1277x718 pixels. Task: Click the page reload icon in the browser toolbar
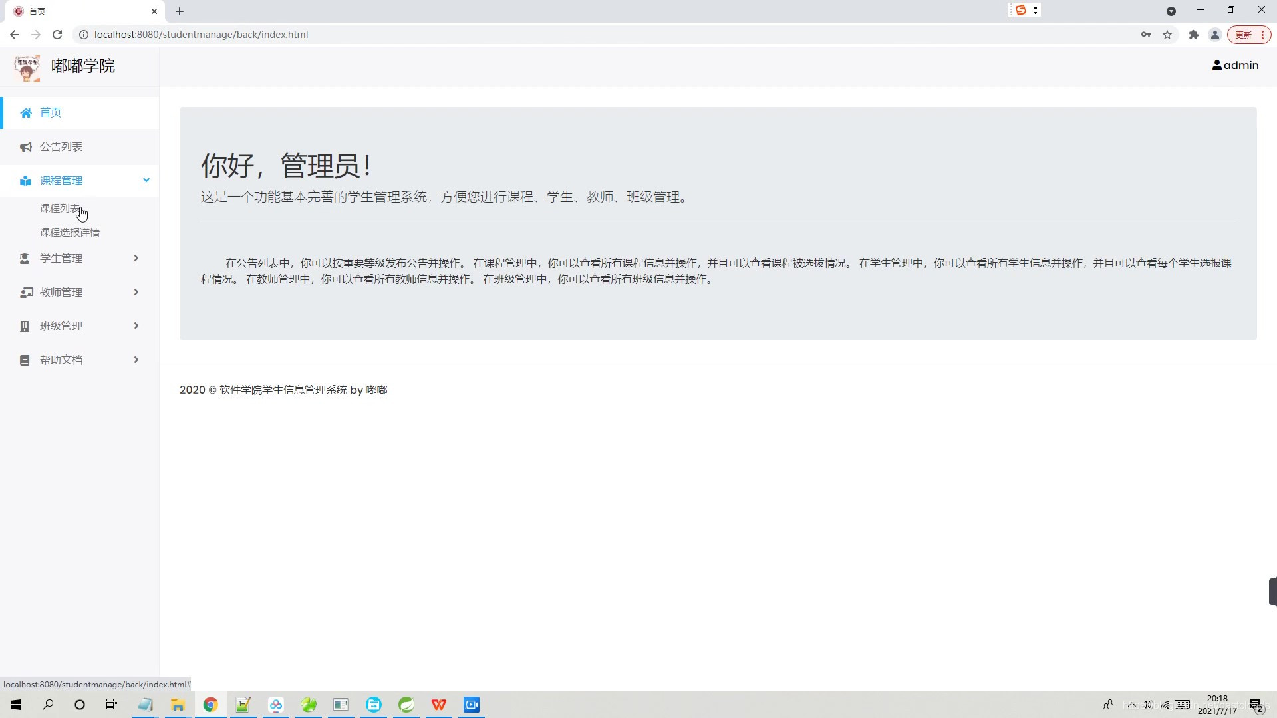click(57, 35)
